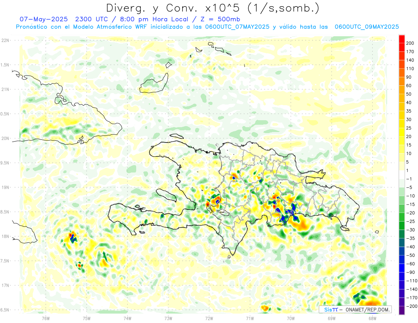Click the '21N' latitude label
The width and height of the screenshot is (418, 323).
[x=6, y=89]
